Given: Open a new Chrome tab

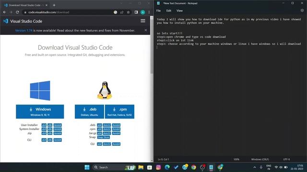Looking at the screenshot, I should (54, 5).
